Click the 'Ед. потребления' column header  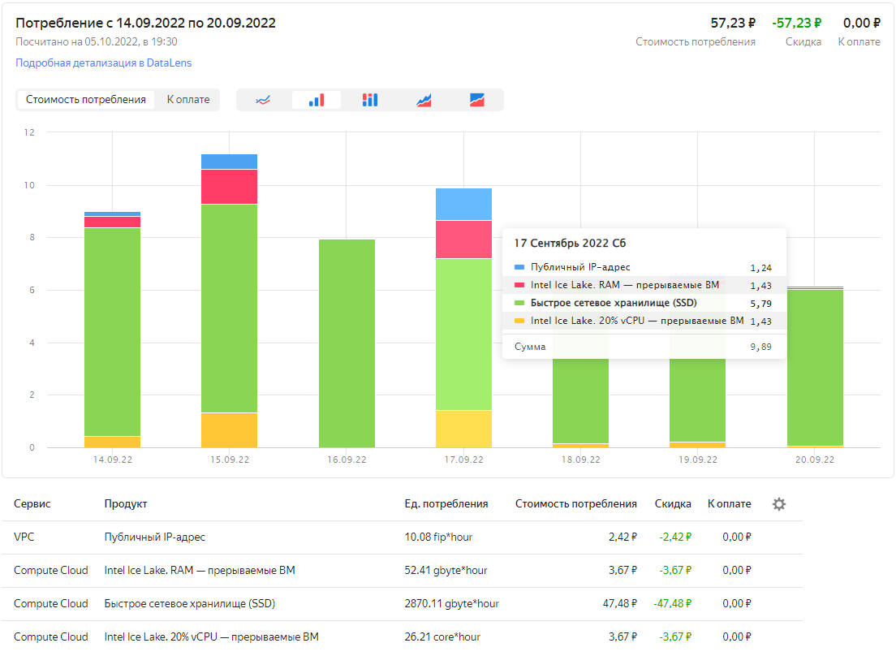pos(446,504)
